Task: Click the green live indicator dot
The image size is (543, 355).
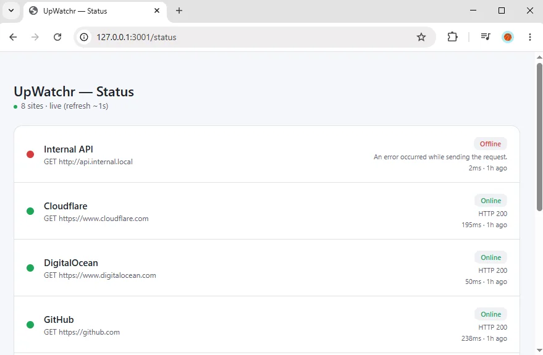Action: pyautogui.click(x=15, y=107)
